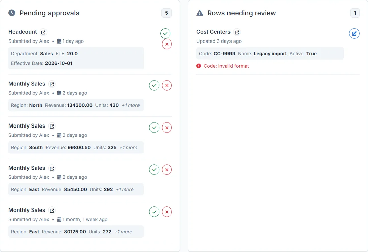Show '+1 more' on the East 85450.00 row

click(125, 189)
